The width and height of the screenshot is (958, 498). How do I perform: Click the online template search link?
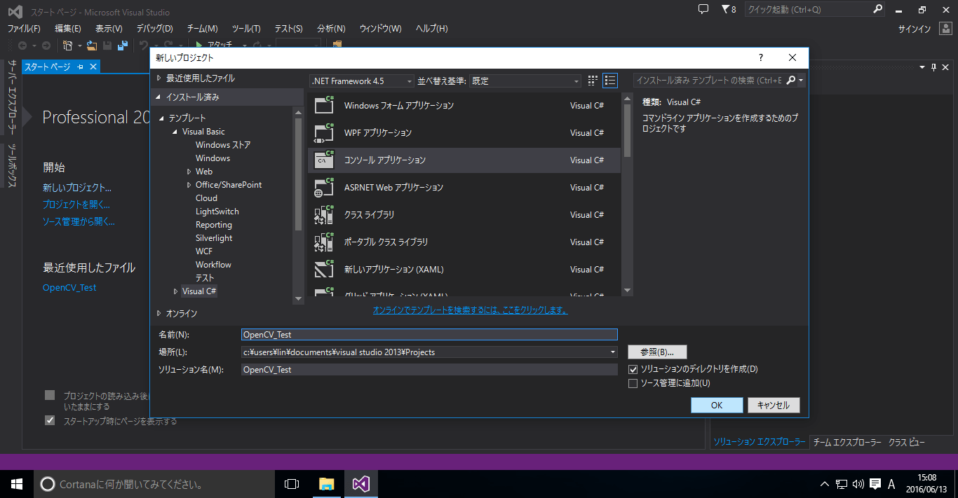[470, 310]
